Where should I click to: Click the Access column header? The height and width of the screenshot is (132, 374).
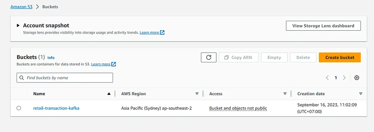pos(215,94)
